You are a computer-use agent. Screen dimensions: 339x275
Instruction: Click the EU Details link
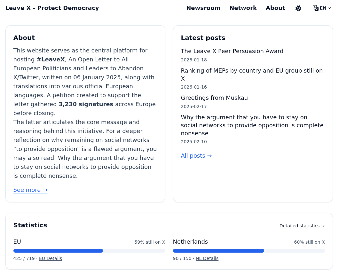[x=51, y=258]
